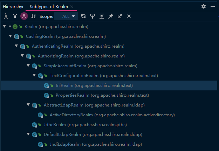Collapse the AuthorizingRealm node
This screenshot has width=219, height=151.
[x=22, y=56]
